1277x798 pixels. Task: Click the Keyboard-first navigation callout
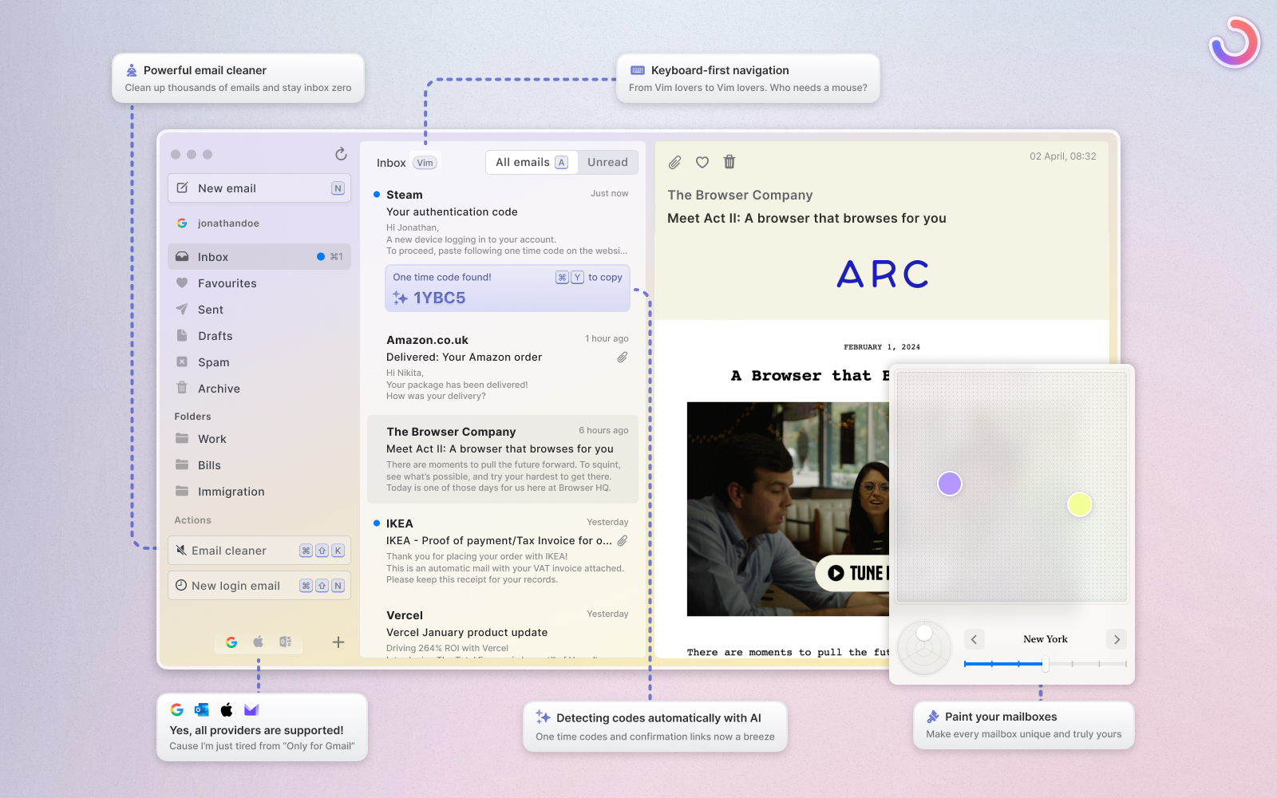[748, 78]
